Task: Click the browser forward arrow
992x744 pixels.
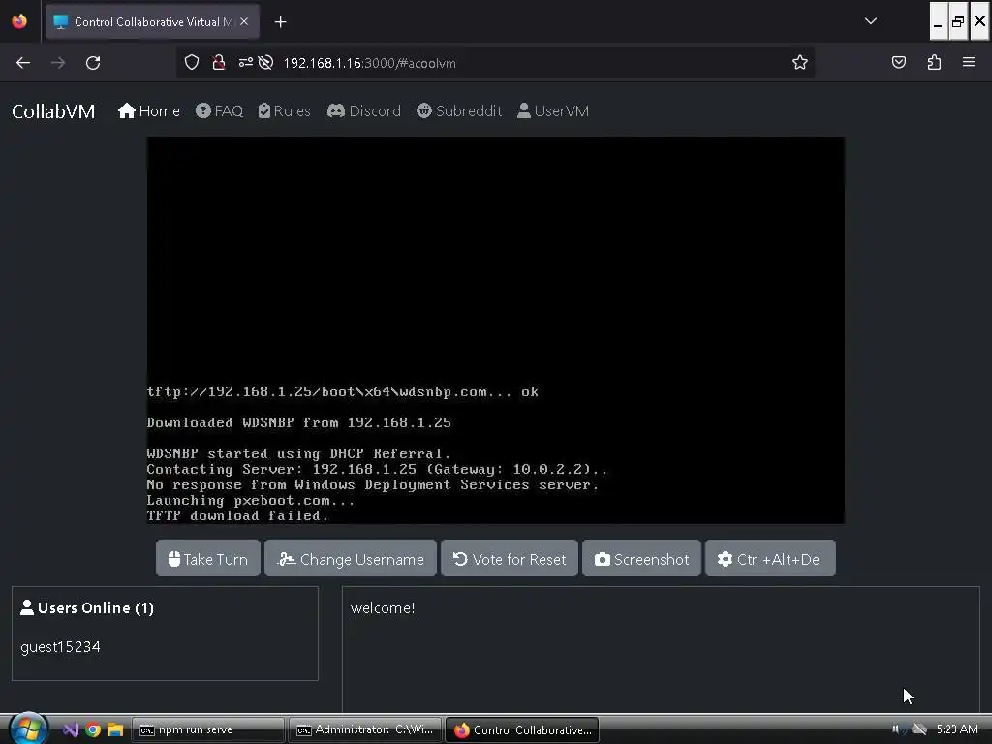Action: coord(58,63)
